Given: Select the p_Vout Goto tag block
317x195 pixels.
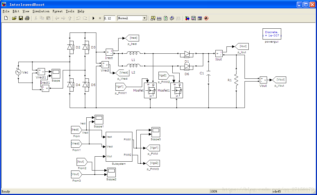Looking at the screenshot, I should click(279, 80).
